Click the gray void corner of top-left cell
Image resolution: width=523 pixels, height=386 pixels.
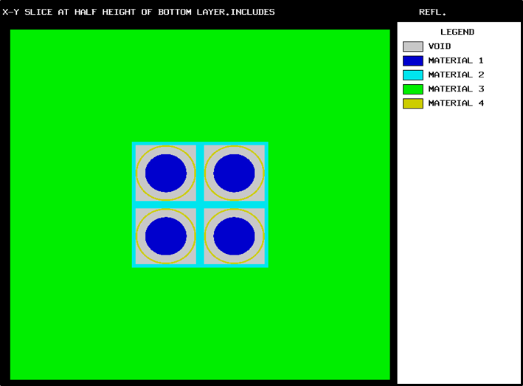pos(139,149)
